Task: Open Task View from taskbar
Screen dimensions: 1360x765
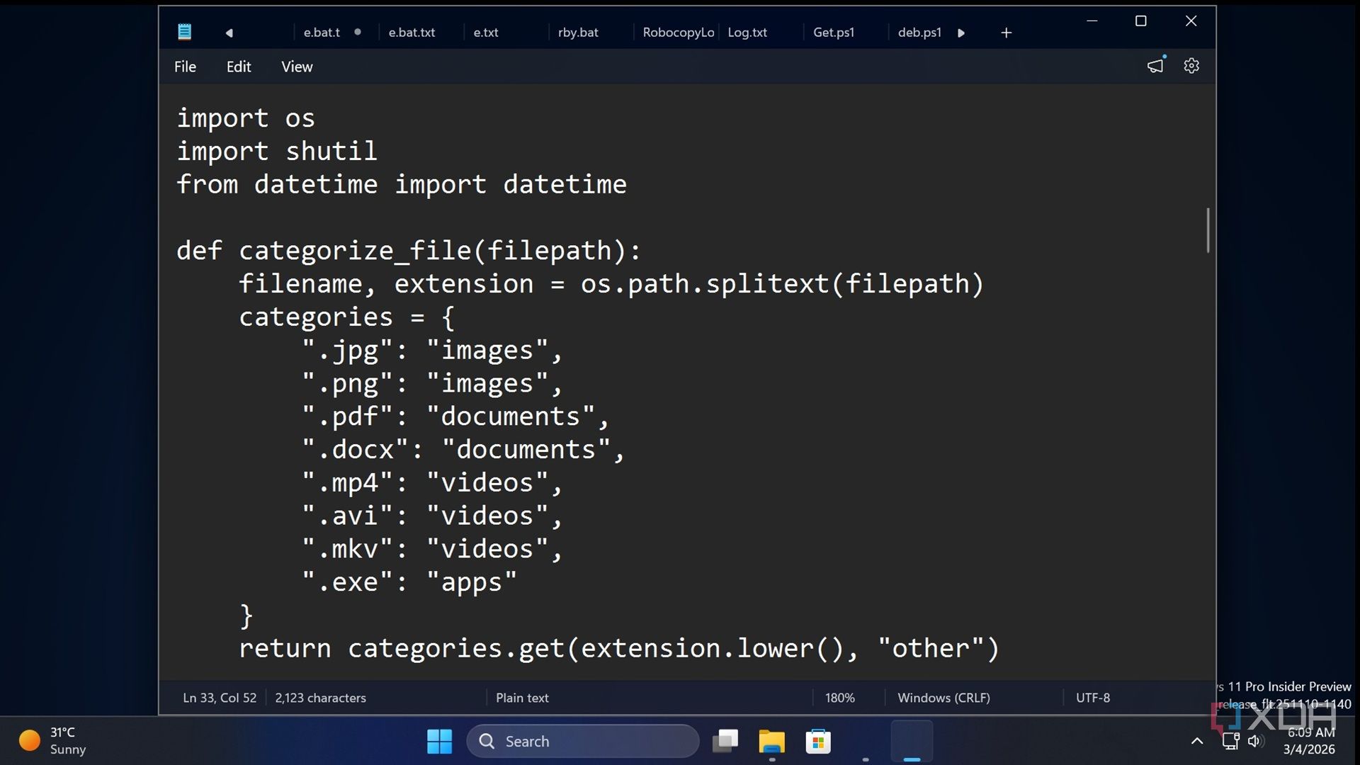Action: pos(725,742)
